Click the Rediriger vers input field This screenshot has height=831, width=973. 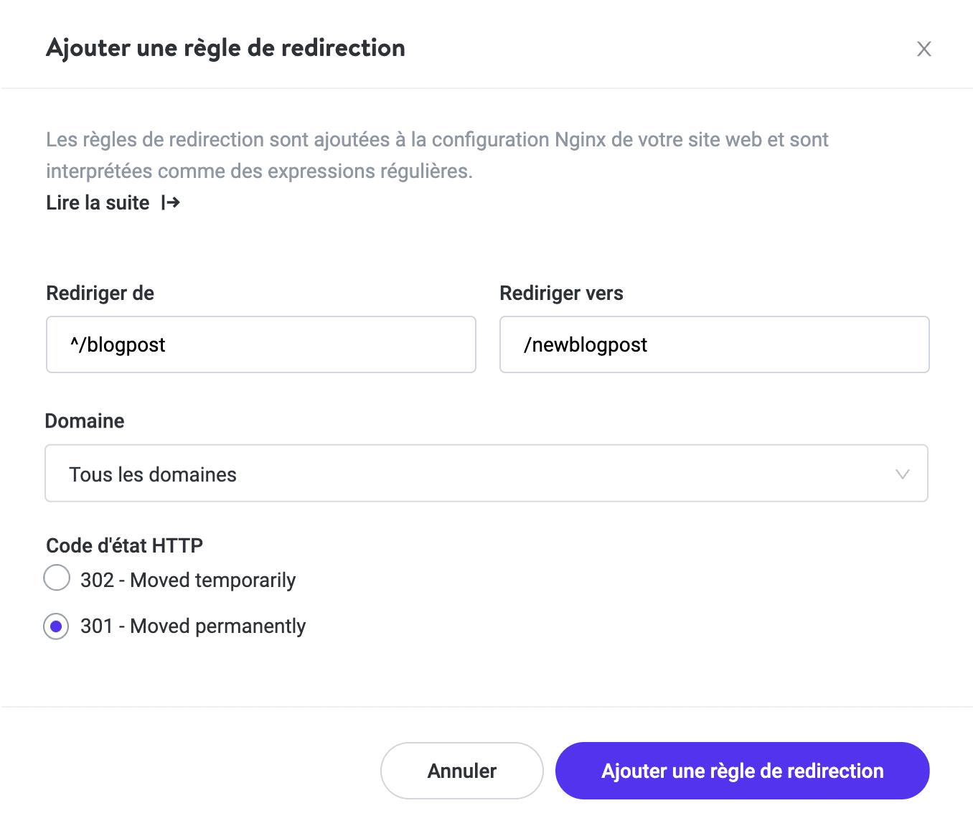[714, 344]
